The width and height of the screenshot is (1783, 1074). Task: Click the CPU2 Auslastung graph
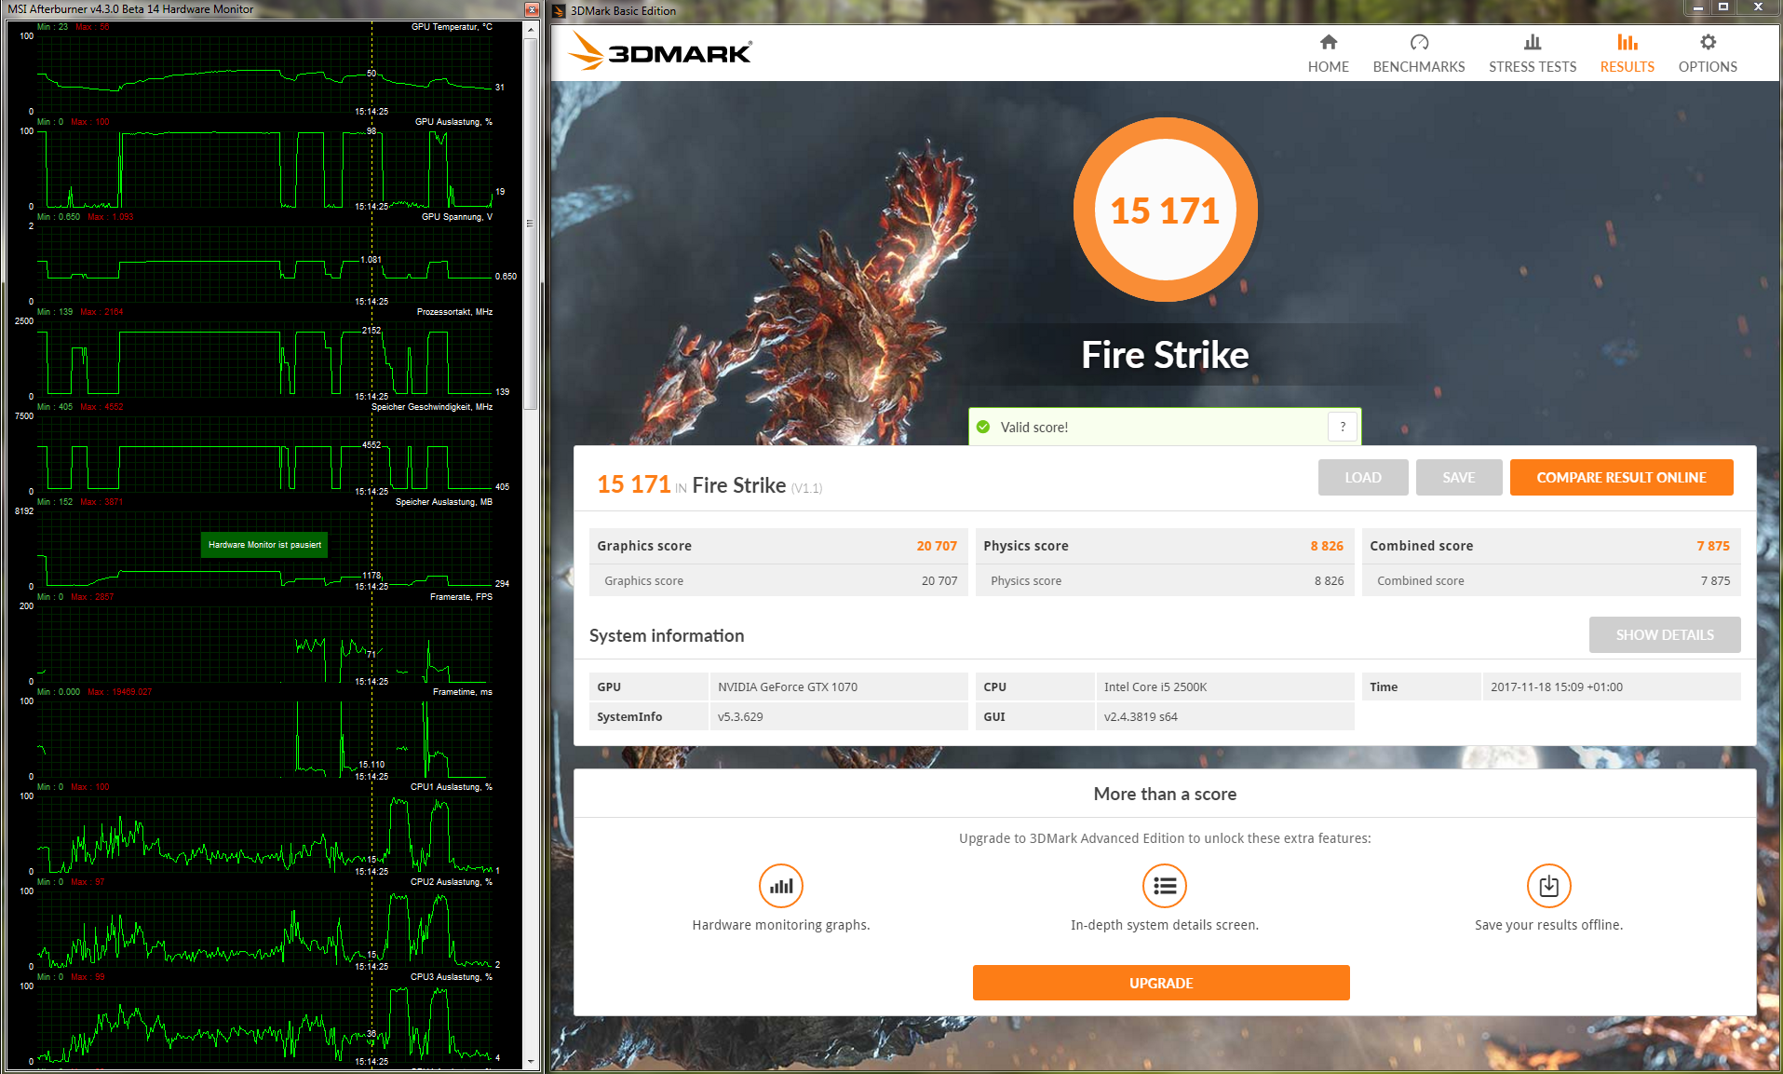tap(264, 928)
